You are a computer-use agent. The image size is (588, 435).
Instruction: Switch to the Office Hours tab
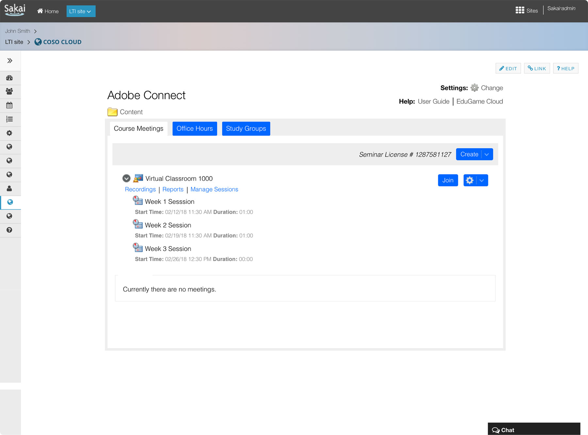point(195,128)
